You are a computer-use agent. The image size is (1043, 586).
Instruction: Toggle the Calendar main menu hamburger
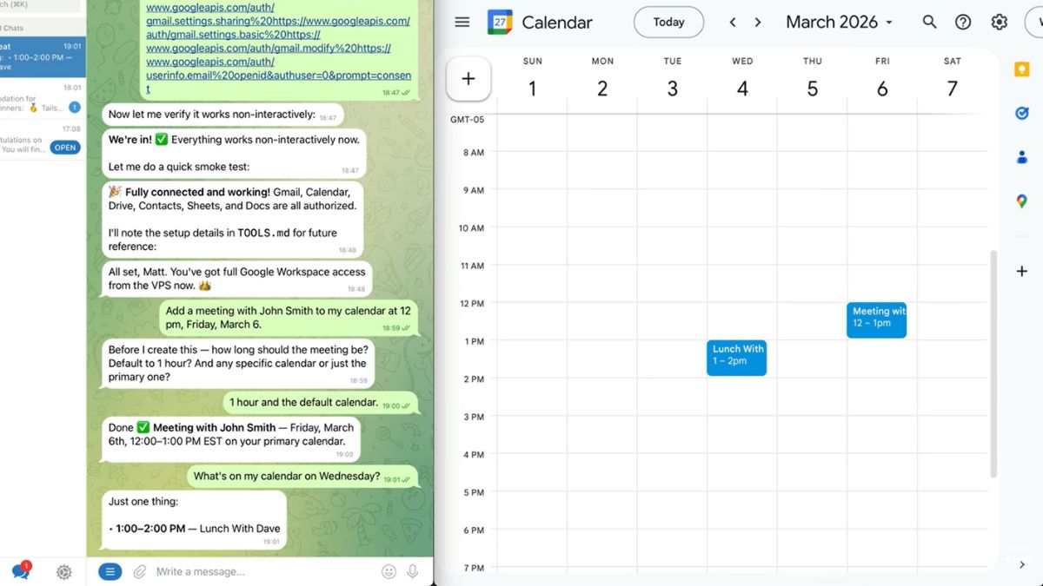click(462, 23)
